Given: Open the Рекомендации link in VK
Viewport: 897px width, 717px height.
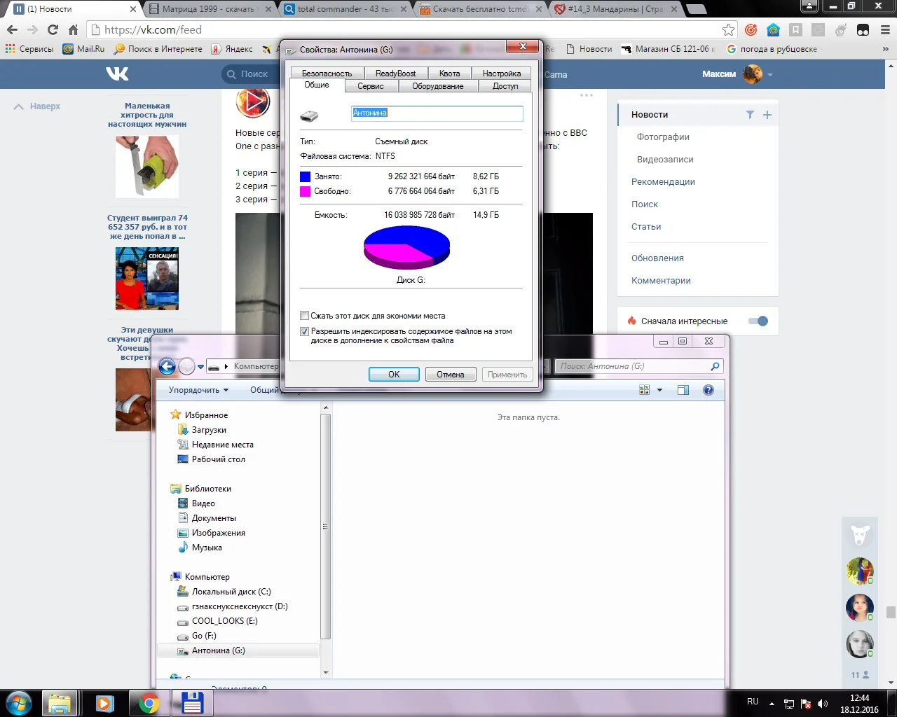Looking at the screenshot, I should tap(663, 181).
